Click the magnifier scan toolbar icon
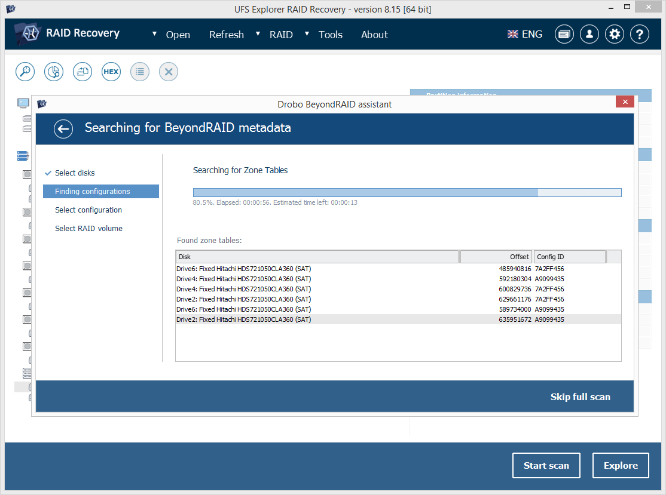 pyautogui.click(x=25, y=72)
